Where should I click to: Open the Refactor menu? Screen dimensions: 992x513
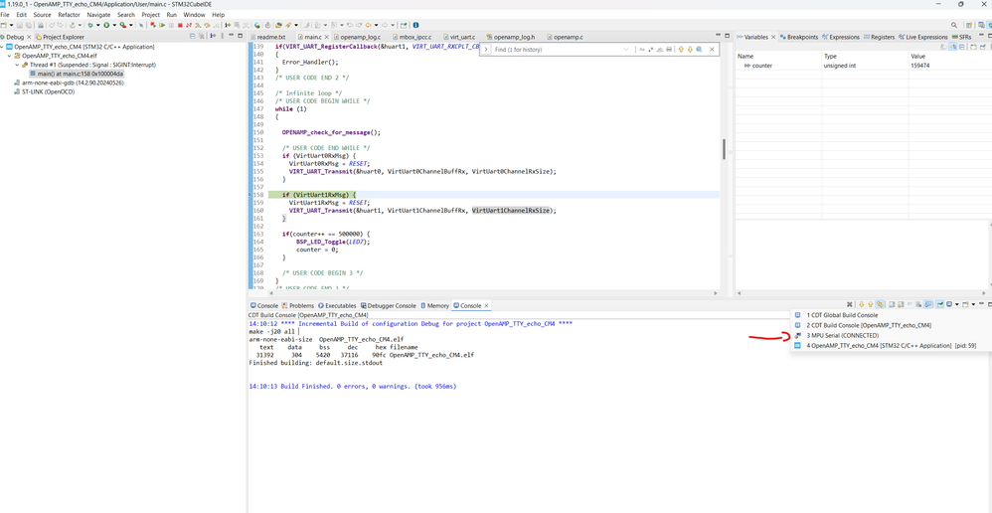point(69,15)
